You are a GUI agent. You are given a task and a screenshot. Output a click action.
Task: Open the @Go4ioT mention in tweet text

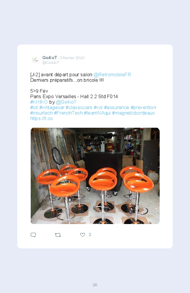(x=66, y=102)
